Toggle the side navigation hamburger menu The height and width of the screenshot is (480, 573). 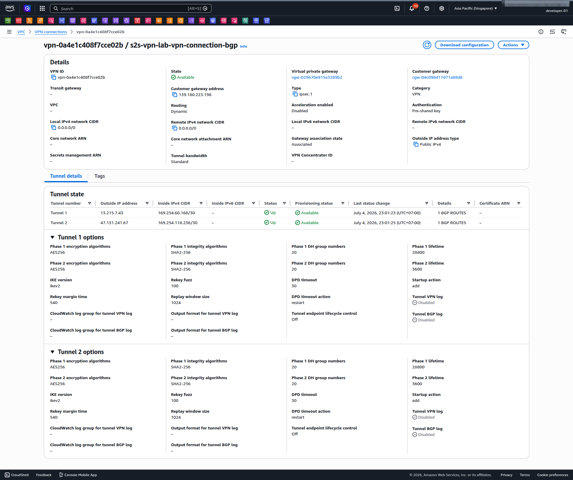[x=9, y=32]
